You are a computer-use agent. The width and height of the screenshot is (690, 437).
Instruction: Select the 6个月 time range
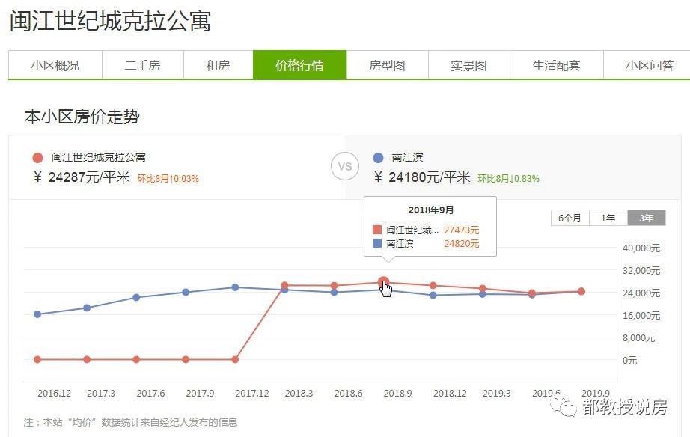[x=571, y=218]
